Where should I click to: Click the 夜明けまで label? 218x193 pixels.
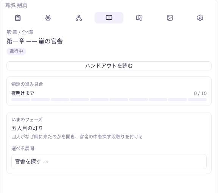coord(23,93)
